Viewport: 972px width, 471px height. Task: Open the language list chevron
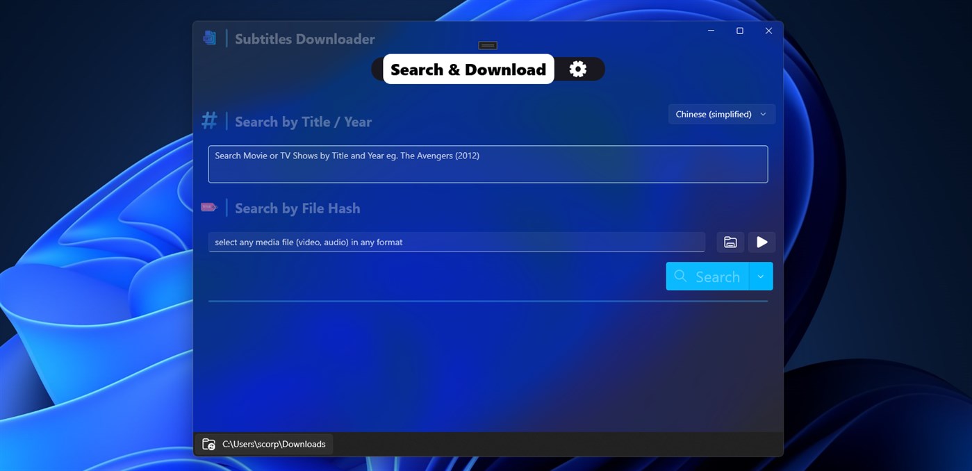pos(762,114)
